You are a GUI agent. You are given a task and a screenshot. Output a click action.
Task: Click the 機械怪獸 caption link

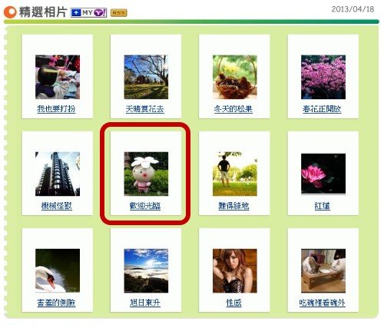57,206
